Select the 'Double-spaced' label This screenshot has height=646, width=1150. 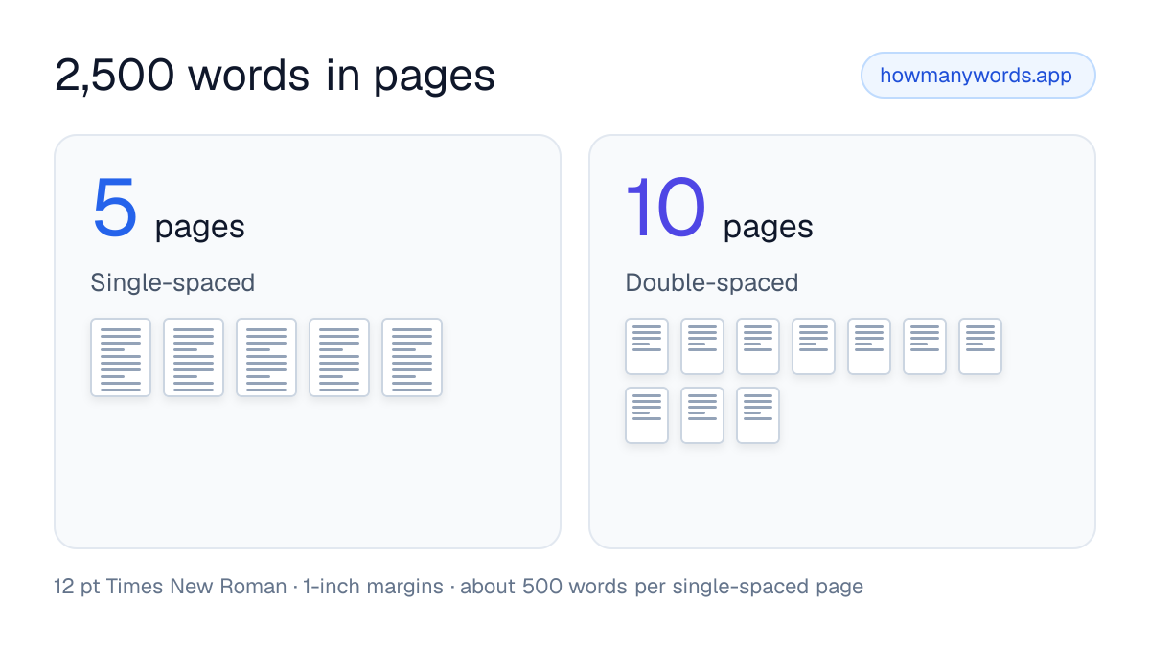pyautogui.click(x=712, y=283)
